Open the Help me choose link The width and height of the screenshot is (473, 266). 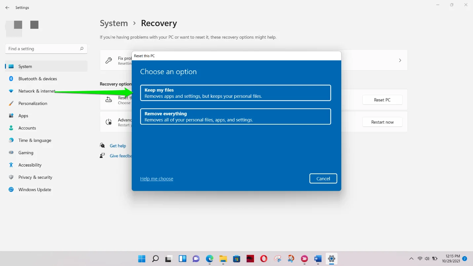pyautogui.click(x=157, y=178)
